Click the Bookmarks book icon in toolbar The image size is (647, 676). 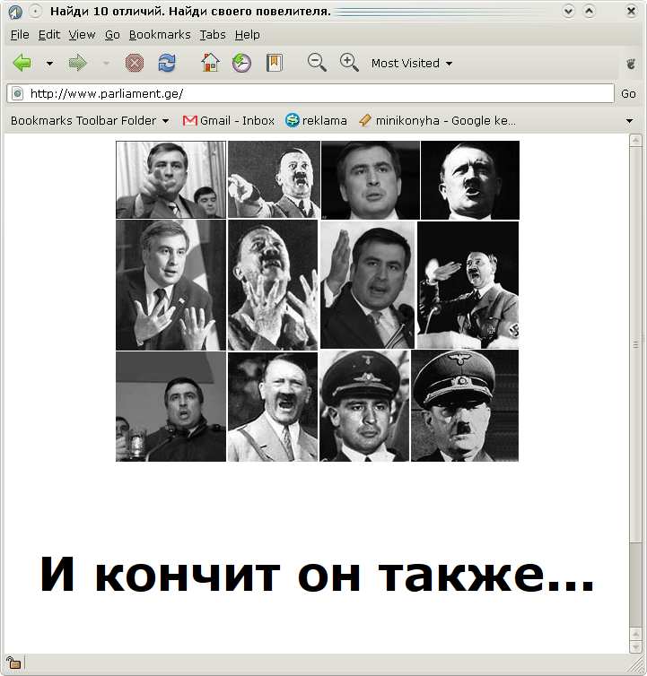274,63
